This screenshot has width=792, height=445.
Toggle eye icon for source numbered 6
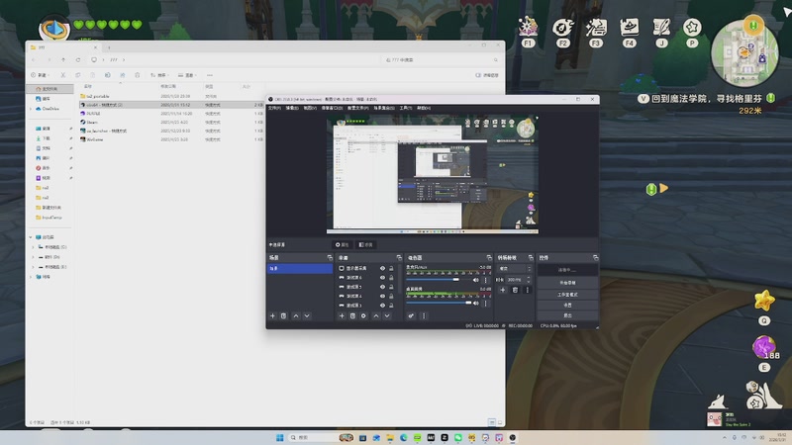click(x=382, y=278)
